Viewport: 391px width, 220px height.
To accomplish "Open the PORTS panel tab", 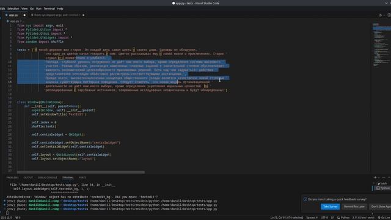I will 82,178.
